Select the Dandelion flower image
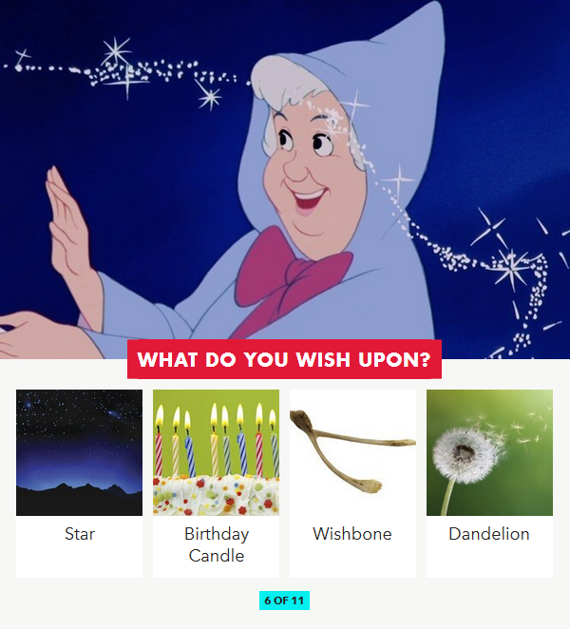570x629 pixels. click(489, 452)
